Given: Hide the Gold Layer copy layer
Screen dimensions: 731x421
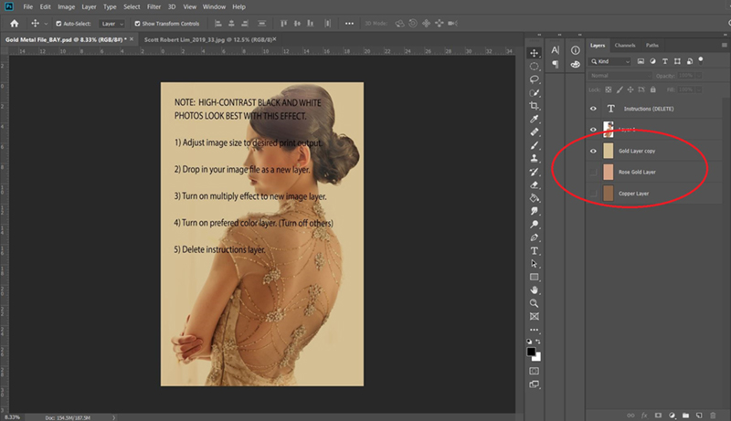Looking at the screenshot, I should (x=593, y=151).
